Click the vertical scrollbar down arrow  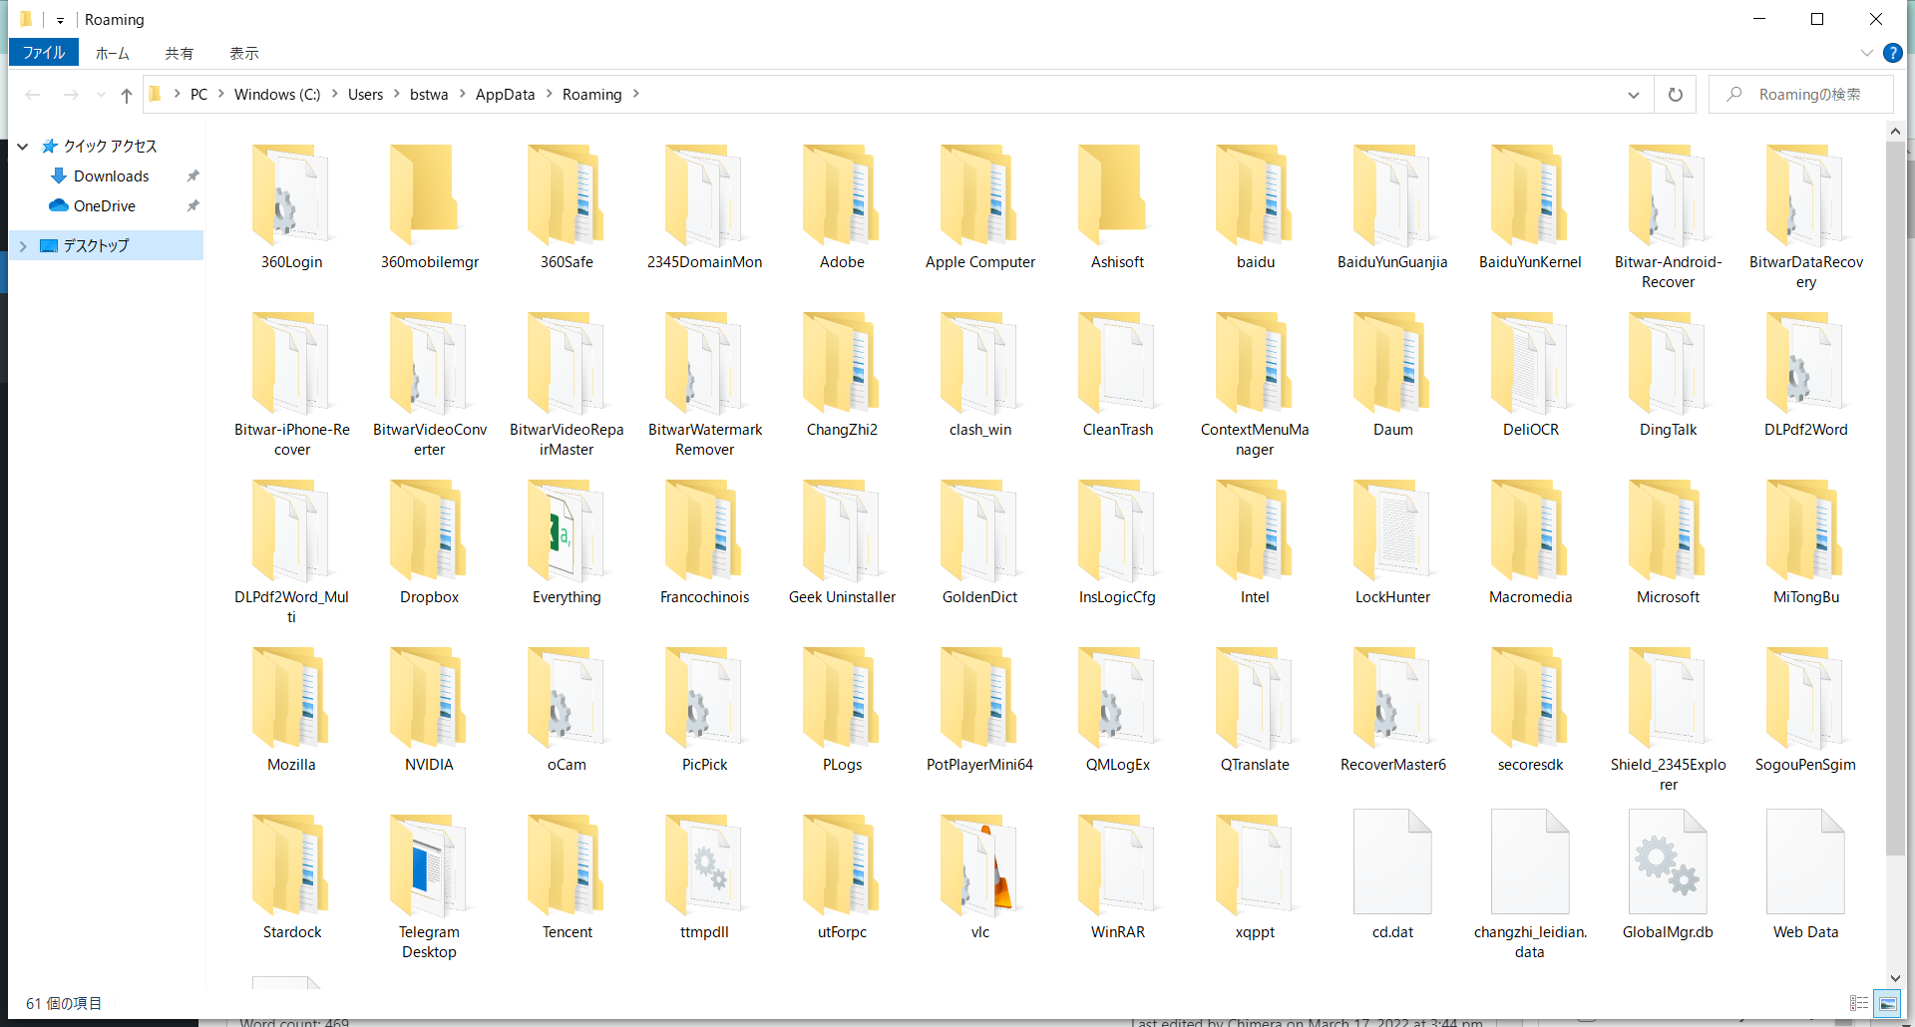click(1895, 979)
